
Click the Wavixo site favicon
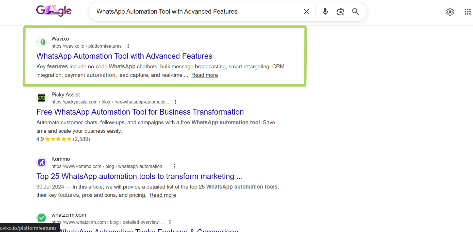pyautogui.click(x=42, y=42)
